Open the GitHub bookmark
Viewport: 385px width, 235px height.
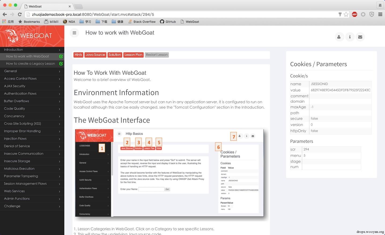coord(168,22)
